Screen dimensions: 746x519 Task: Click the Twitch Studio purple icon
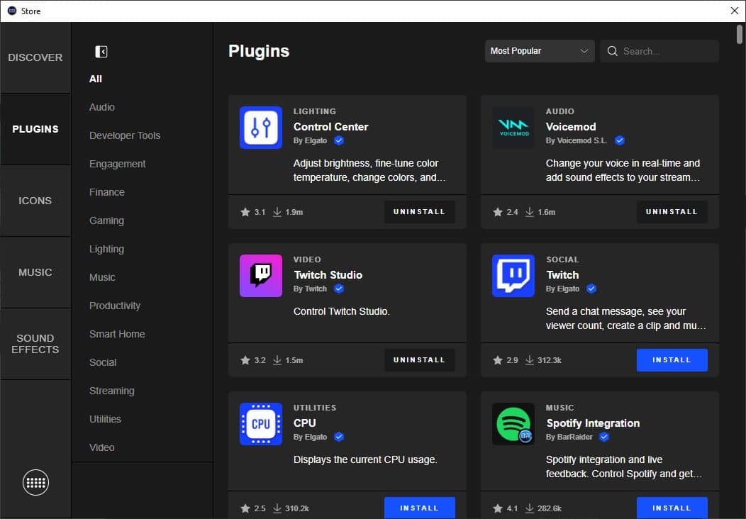(261, 276)
